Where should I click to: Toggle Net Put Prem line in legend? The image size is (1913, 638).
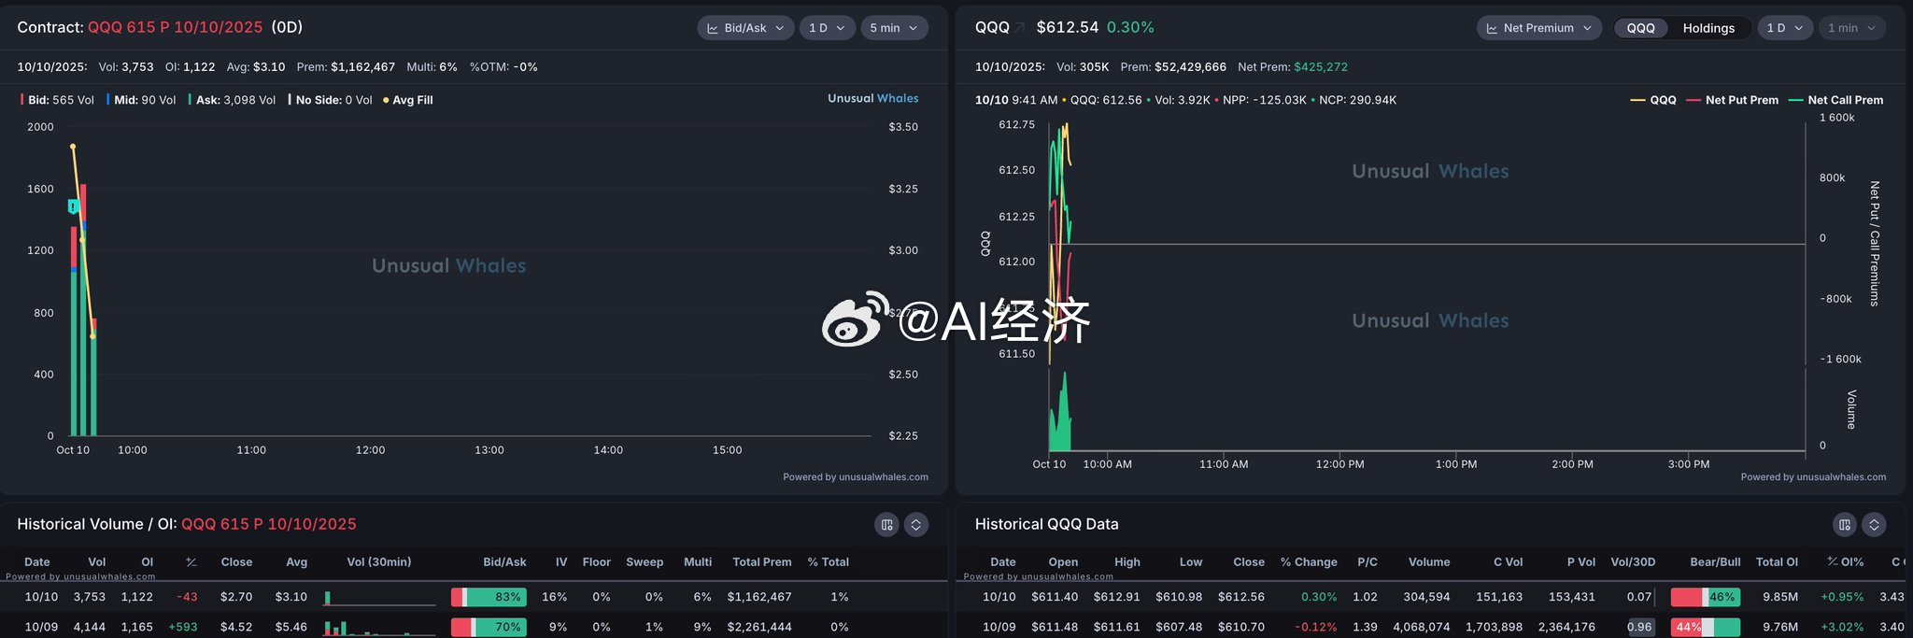point(1733,100)
